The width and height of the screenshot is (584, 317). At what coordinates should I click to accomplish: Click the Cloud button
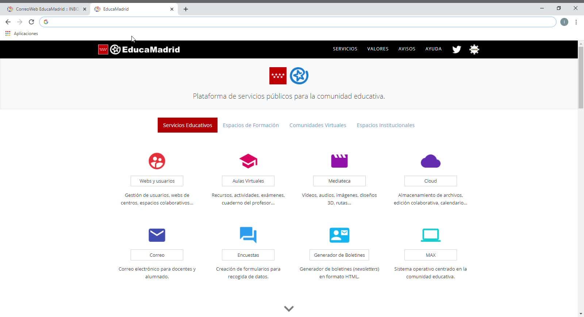coord(431,181)
